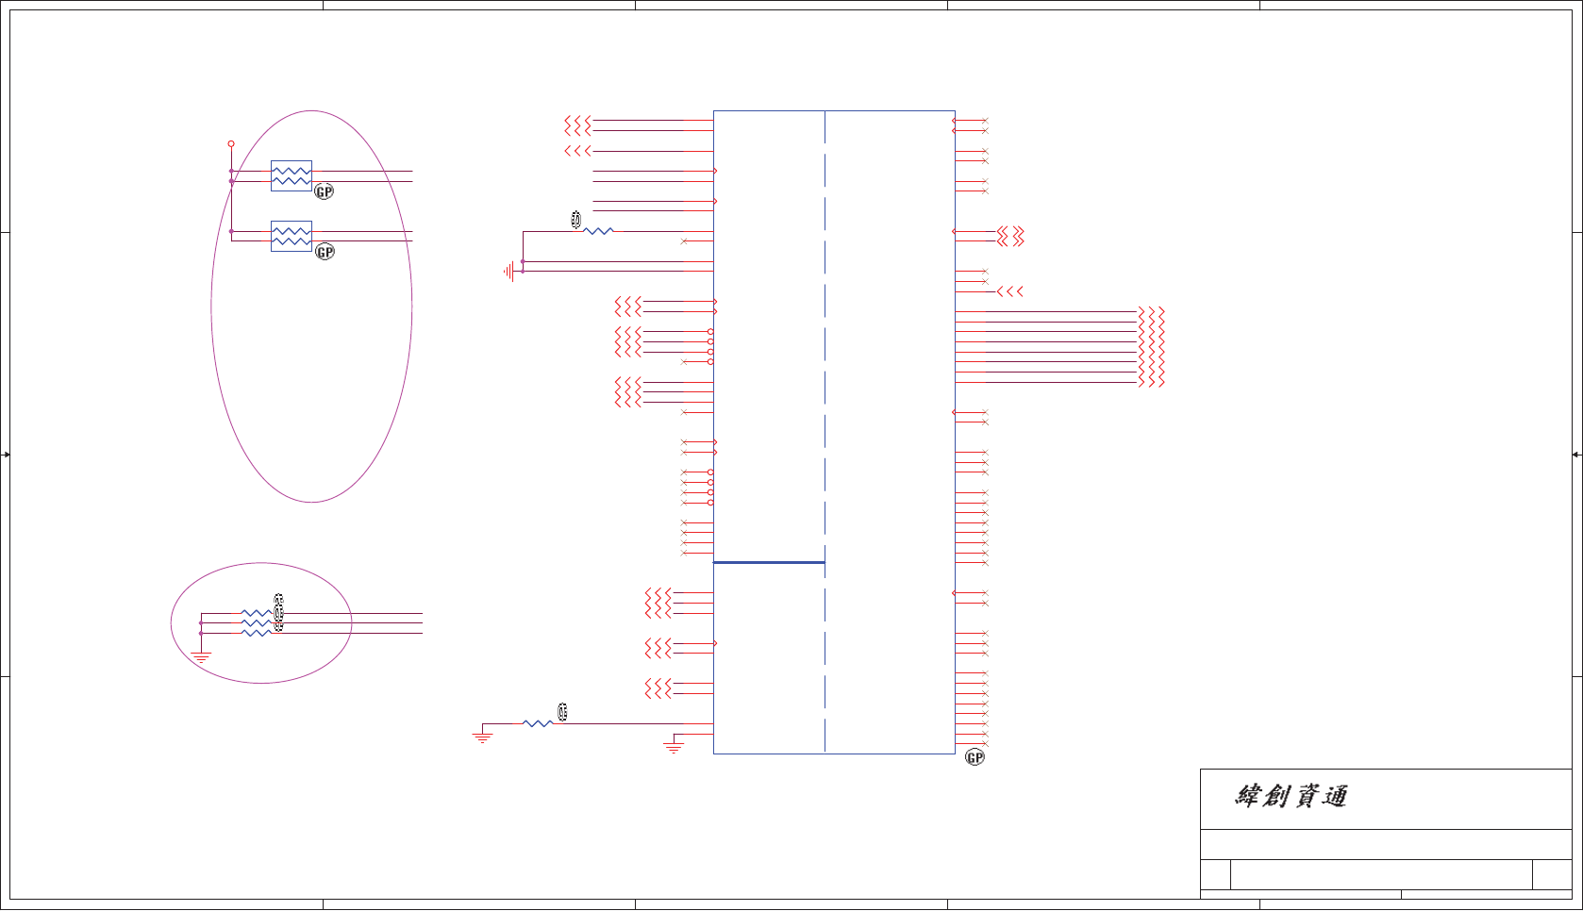Select ground symbol directly under the IC block
The image size is (1583, 911).
click(674, 748)
